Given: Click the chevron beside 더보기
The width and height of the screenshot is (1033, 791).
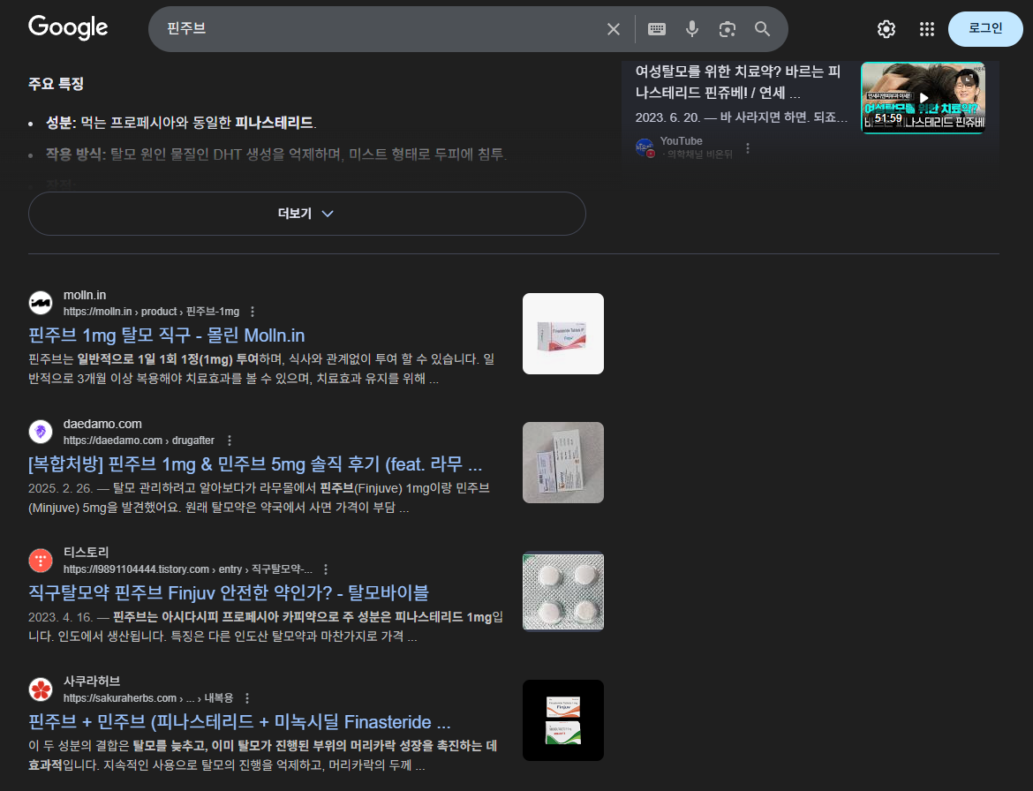Looking at the screenshot, I should point(328,214).
